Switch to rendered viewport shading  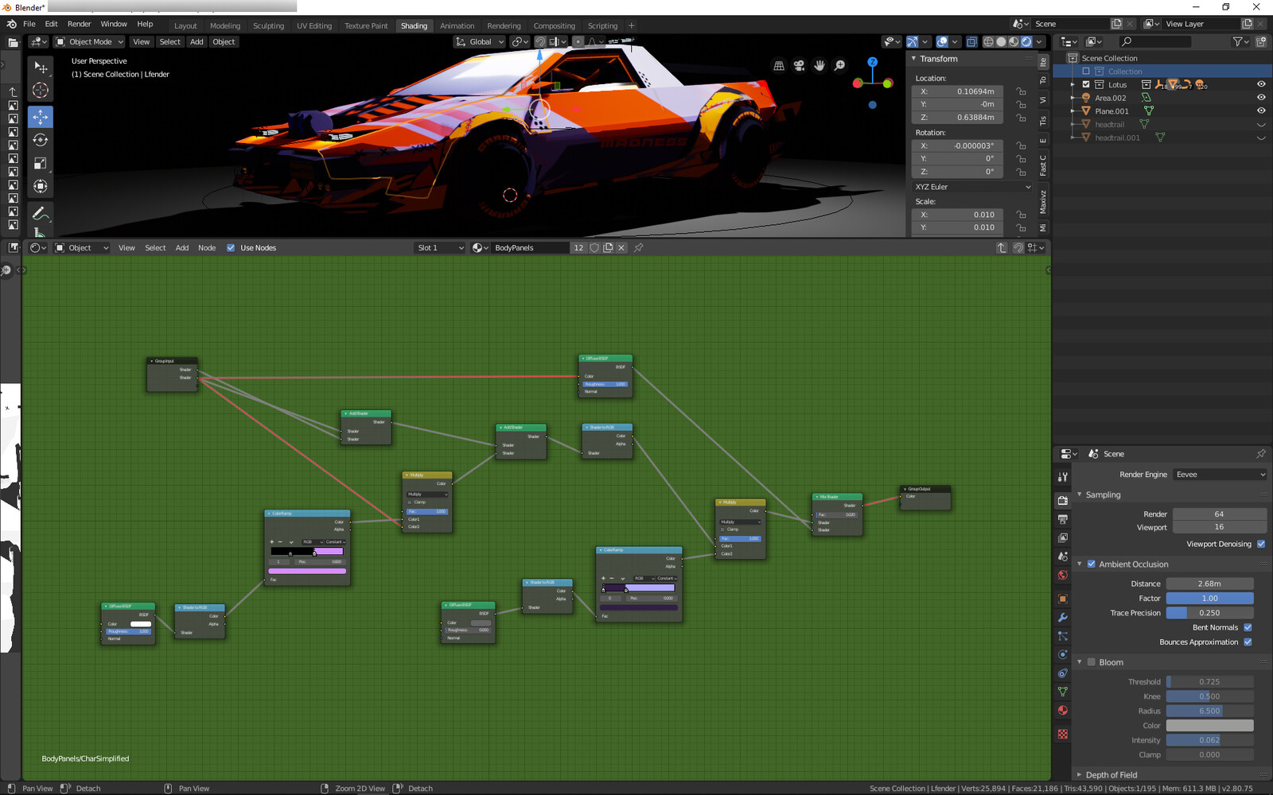click(x=1026, y=42)
